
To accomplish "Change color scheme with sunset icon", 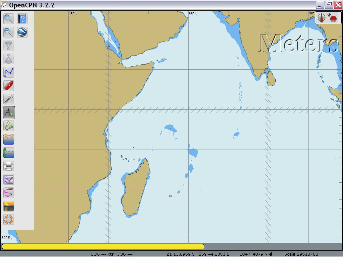I will (x=9, y=206).
